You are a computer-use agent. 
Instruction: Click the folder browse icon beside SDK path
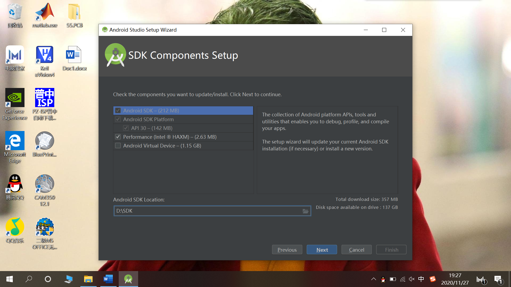click(306, 211)
